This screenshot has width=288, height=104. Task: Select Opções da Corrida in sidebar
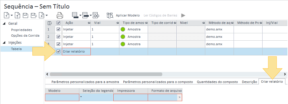coord(25,36)
